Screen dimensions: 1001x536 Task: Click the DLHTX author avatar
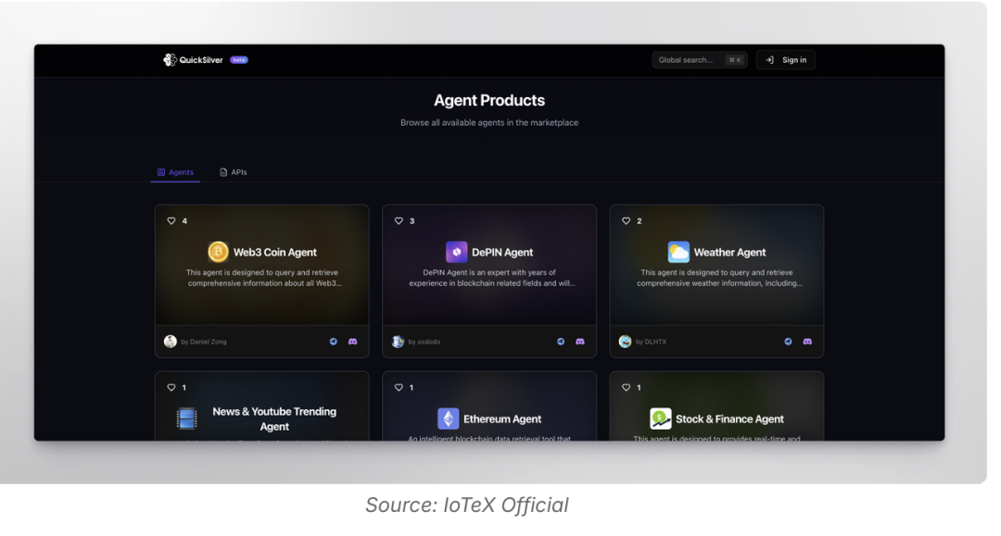[626, 342]
